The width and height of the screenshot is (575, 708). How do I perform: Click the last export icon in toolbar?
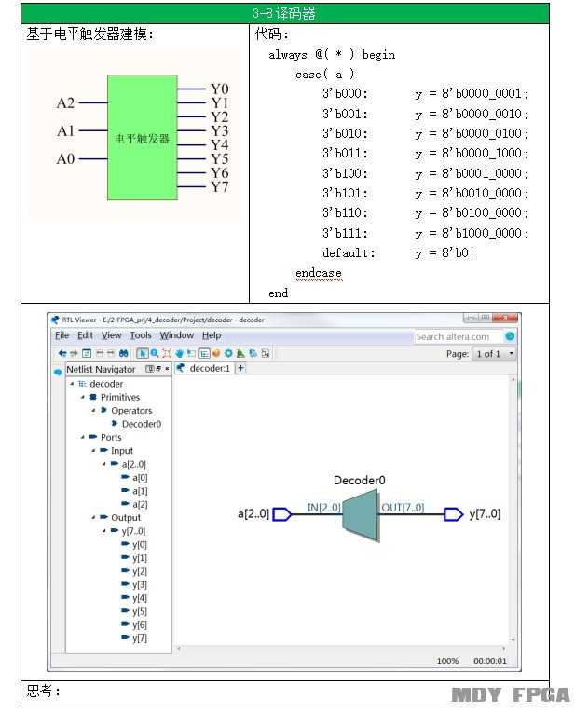(266, 354)
